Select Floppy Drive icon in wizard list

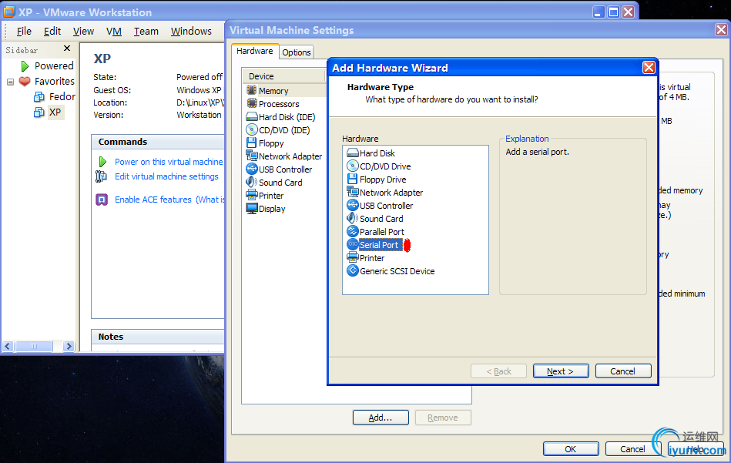pos(353,179)
